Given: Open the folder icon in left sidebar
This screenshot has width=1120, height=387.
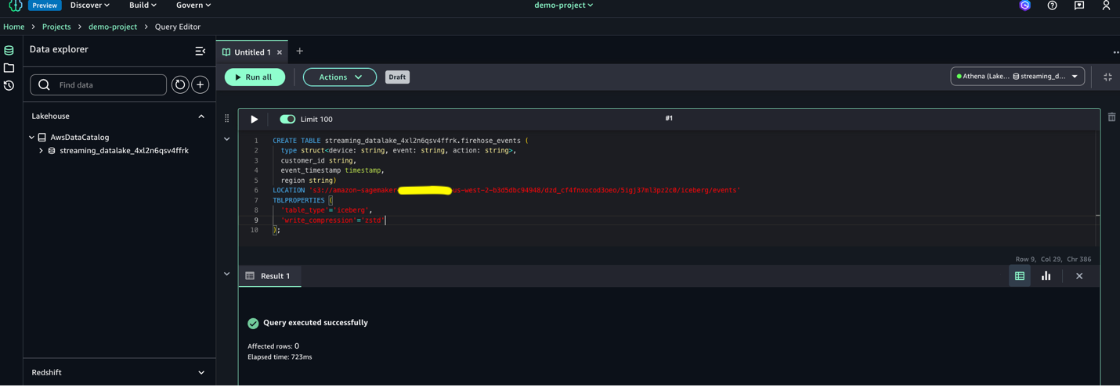Looking at the screenshot, I should pyautogui.click(x=9, y=68).
